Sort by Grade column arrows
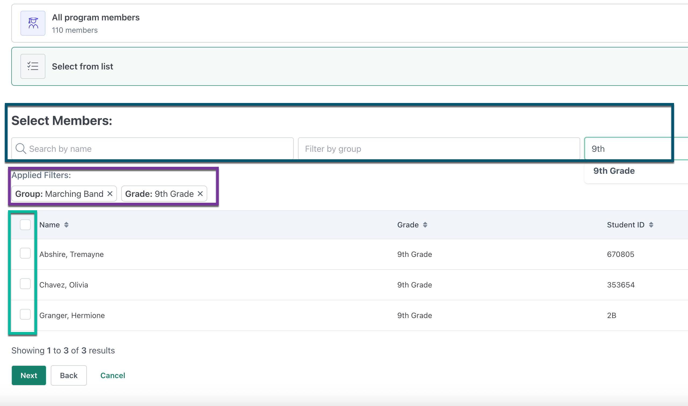Image resolution: width=688 pixels, height=406 pixels. point(425,225)
